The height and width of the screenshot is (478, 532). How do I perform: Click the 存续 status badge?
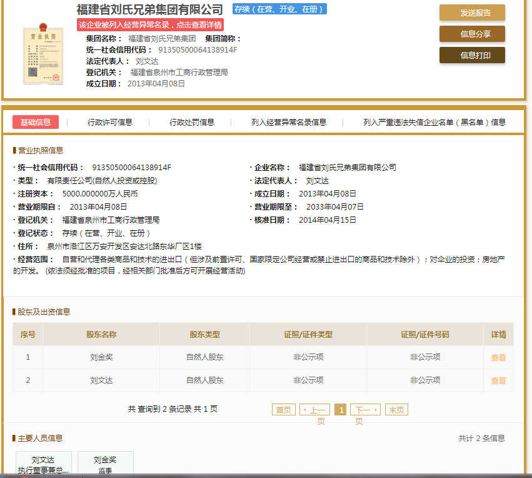click(279, 9)
